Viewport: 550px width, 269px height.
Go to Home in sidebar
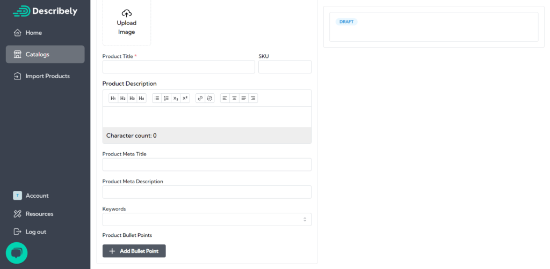[45, 33]
